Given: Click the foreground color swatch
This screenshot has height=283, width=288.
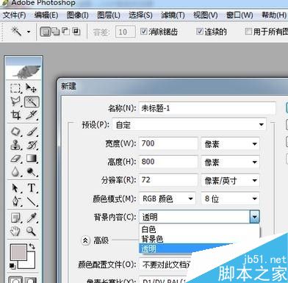Looking at the screenshot, I should point(18,252).
